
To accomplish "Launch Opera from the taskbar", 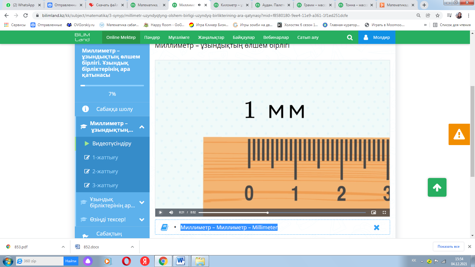I will coord(126,261).
